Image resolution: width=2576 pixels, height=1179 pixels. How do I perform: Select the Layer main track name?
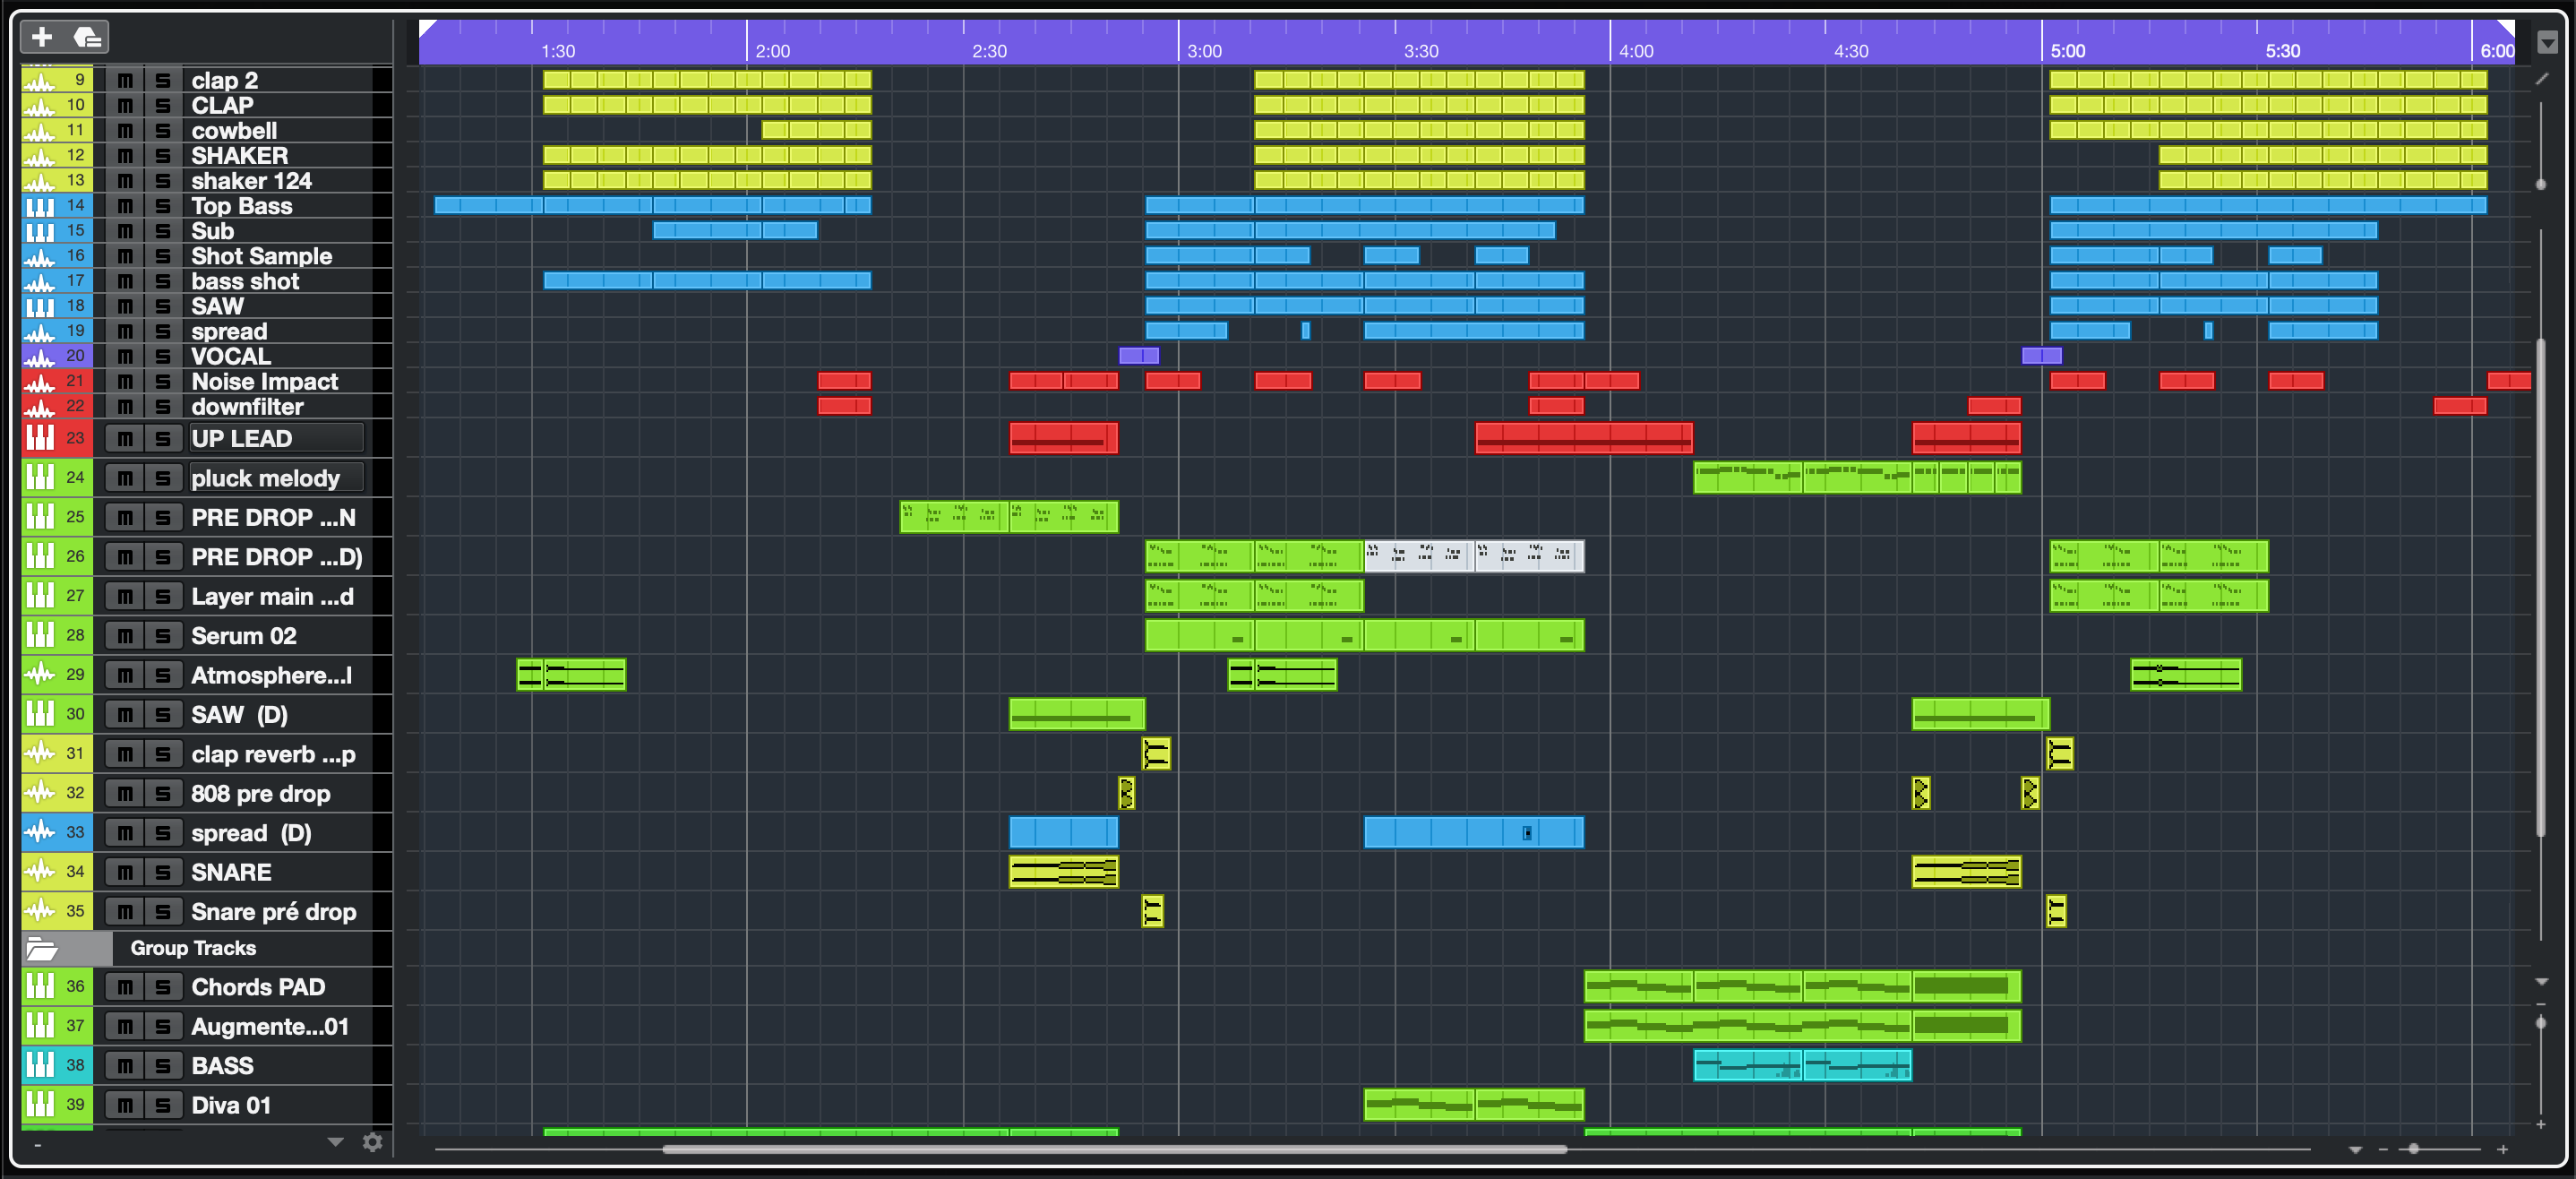[x=272, y=596]
